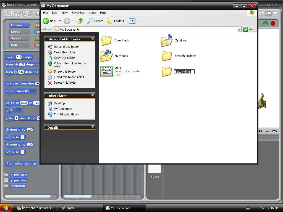Open the Back history dropdown arrow
283x212 pixels.
[x=60, y=21]
